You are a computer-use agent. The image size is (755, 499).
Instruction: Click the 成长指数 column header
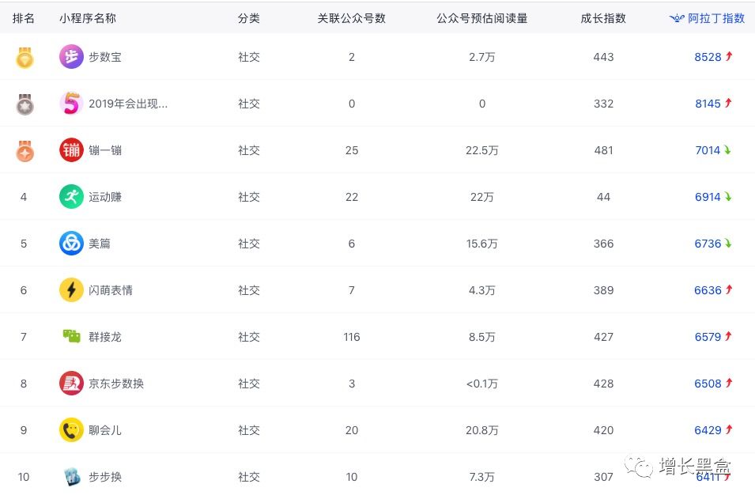tap(603, 18)
